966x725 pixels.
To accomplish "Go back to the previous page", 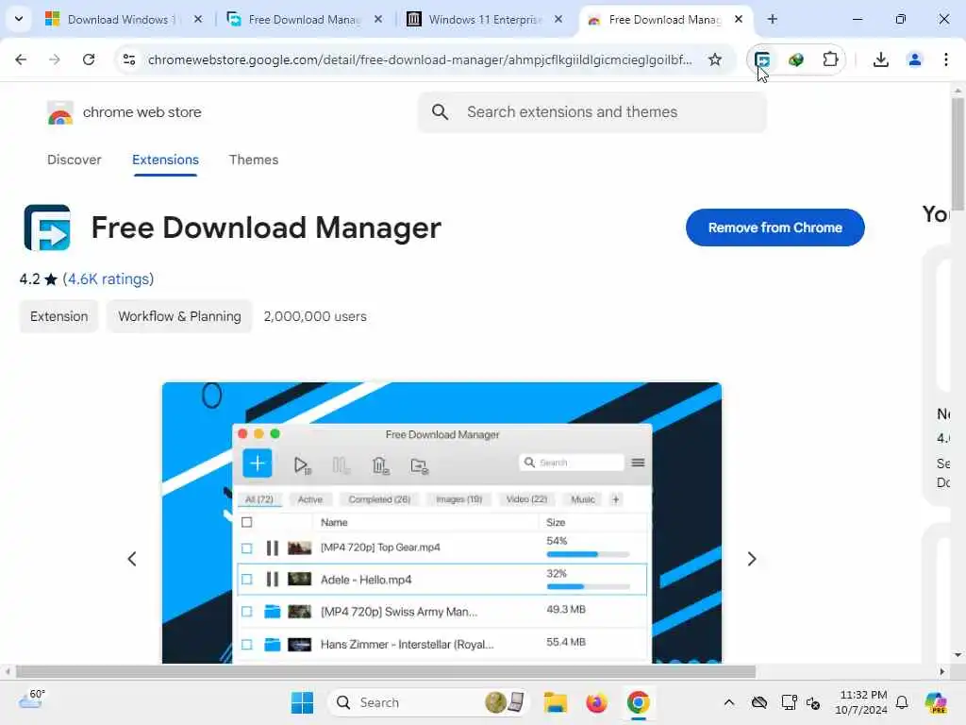I will [21, 59].
